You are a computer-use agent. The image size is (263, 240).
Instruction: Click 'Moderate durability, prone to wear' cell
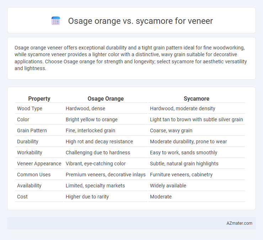pyautogui.click(x=188, y=142)
